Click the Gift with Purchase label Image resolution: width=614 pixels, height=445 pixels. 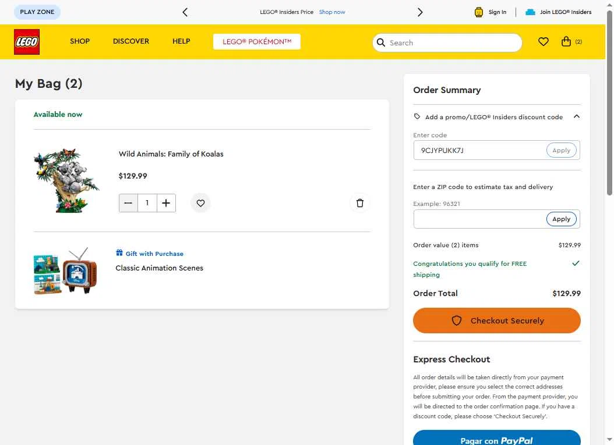pyautogui.click(x=154, y=254)
